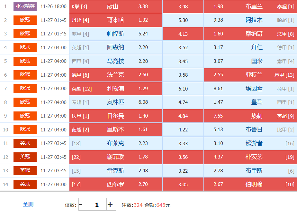Click the 欧冠 tag for 利物浦 row

pyautogui.click(x=25, y=89)
